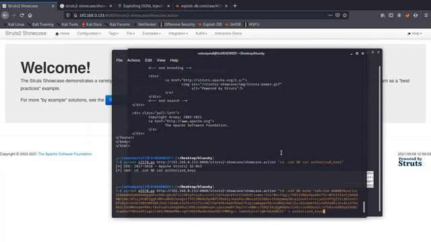The height and width of the screenshot is (242, 431).
Task: Go to Home in Struts2 navbar
Action: click(x=63, y=34)
